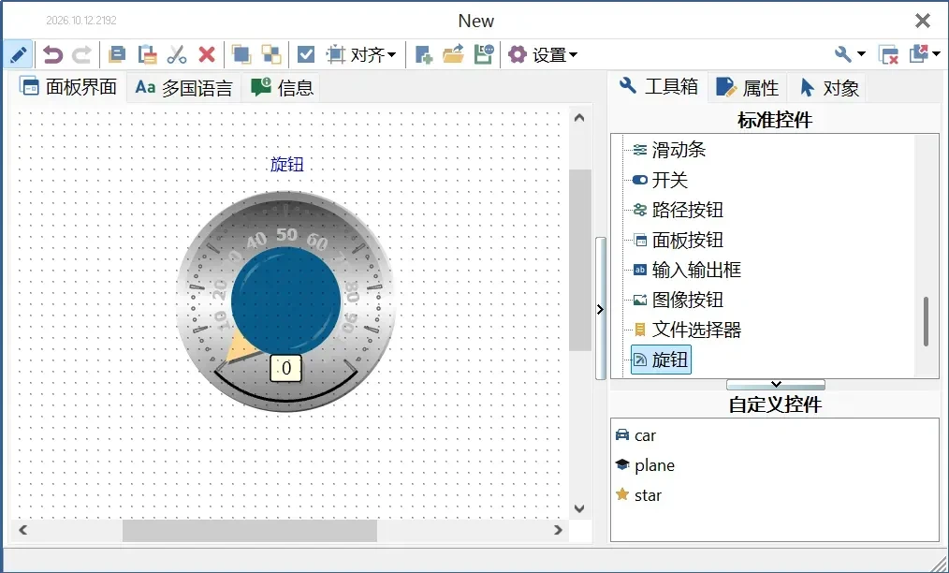Click canvas vertical scrollbar down arrow
This screenshot has height=573, width=949.
tap(579, 508)
